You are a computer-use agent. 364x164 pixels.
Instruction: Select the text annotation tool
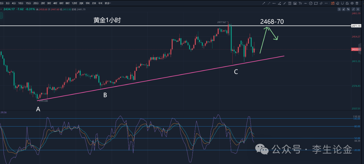pyautogui.click(x=300, y=3)
